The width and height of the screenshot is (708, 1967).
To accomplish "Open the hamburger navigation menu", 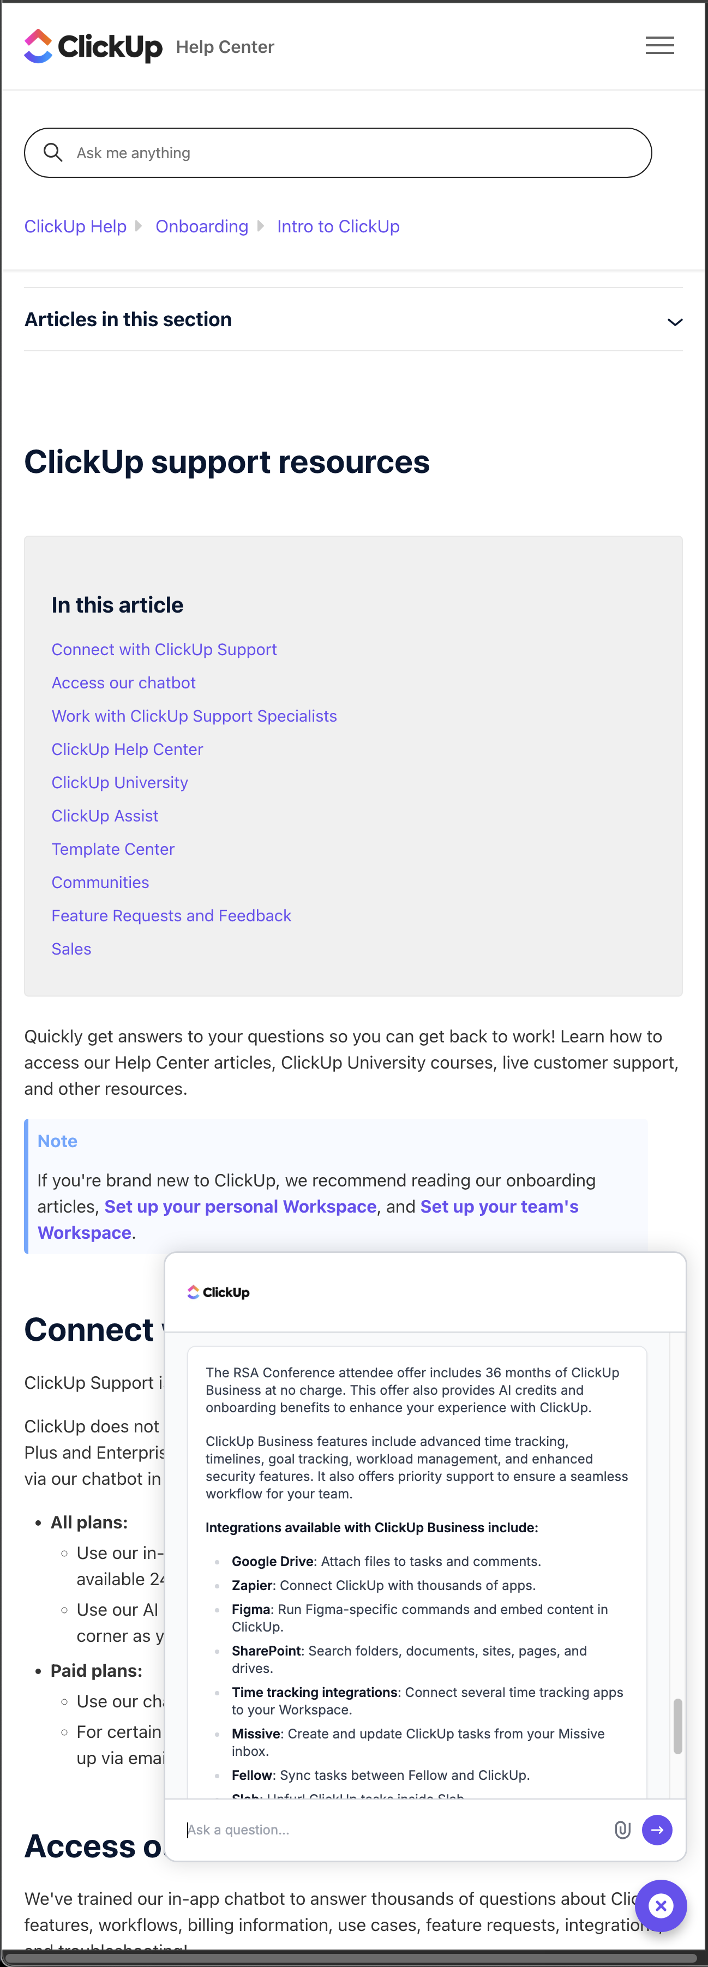I will point(658,45).
